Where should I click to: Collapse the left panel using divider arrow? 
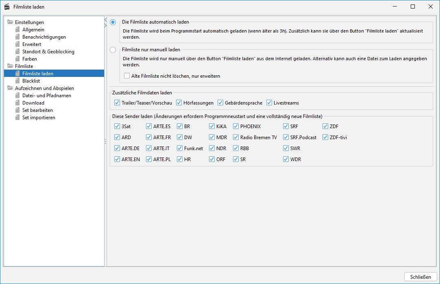106,19
